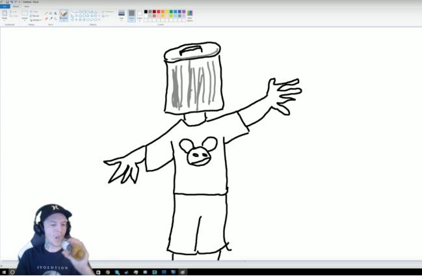Viewport: 422px width, 276px height.
Task: Open the File menu tab
Action: coord(5,7)
